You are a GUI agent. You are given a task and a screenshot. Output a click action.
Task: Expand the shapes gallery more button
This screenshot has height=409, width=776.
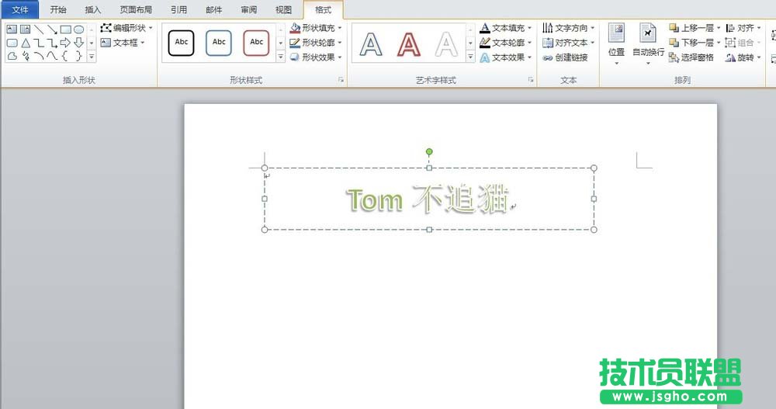pos(92,57)
